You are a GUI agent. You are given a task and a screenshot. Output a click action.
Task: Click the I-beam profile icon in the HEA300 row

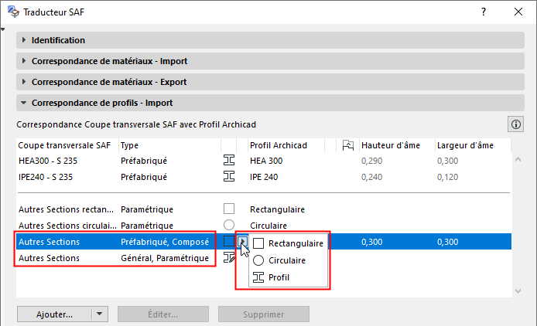coord(229,160)
